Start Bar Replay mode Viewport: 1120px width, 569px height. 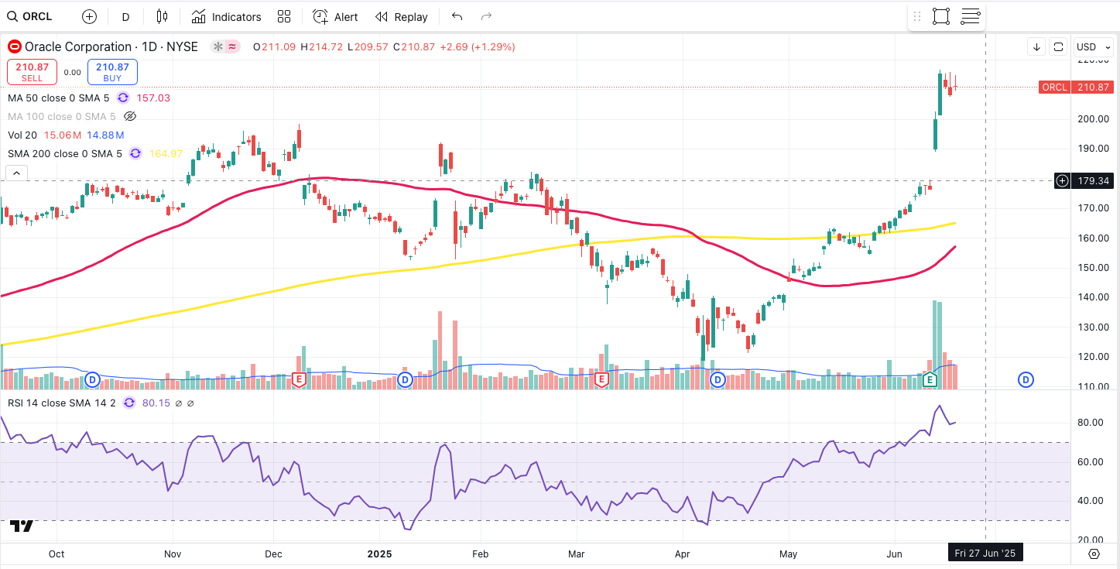401,16
